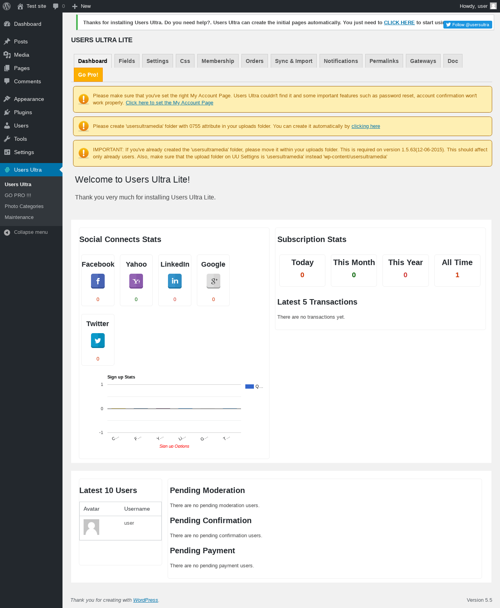Click the All Time stat value 1
Viewport: 500px width, 608px height.
(457, 275)
